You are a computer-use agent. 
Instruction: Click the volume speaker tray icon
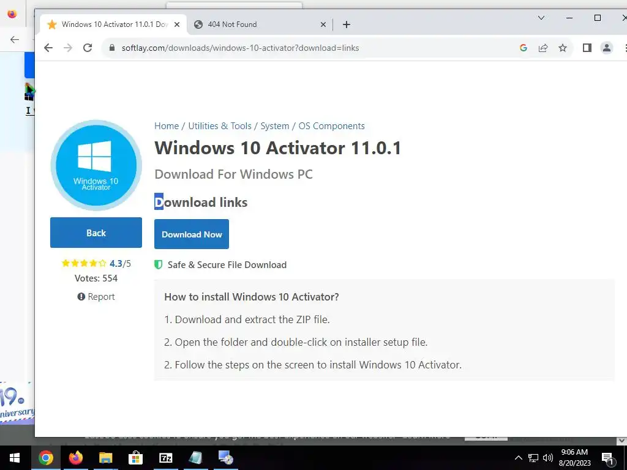tap(548, 458)
